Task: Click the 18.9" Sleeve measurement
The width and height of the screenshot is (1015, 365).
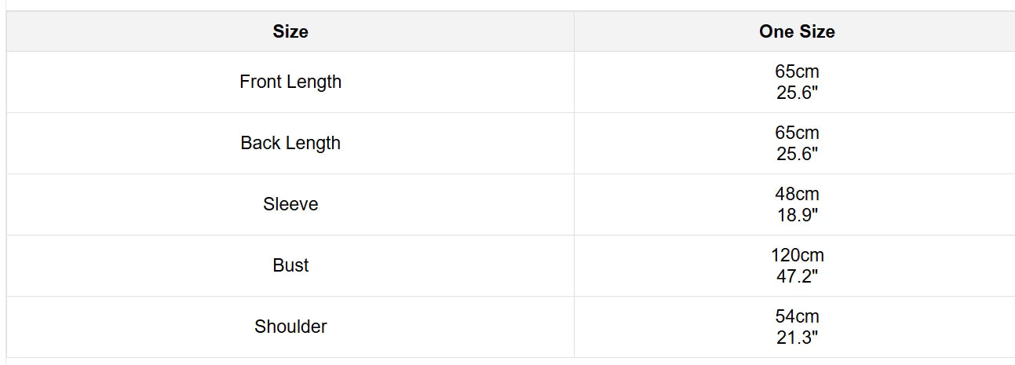Action: 797,215
